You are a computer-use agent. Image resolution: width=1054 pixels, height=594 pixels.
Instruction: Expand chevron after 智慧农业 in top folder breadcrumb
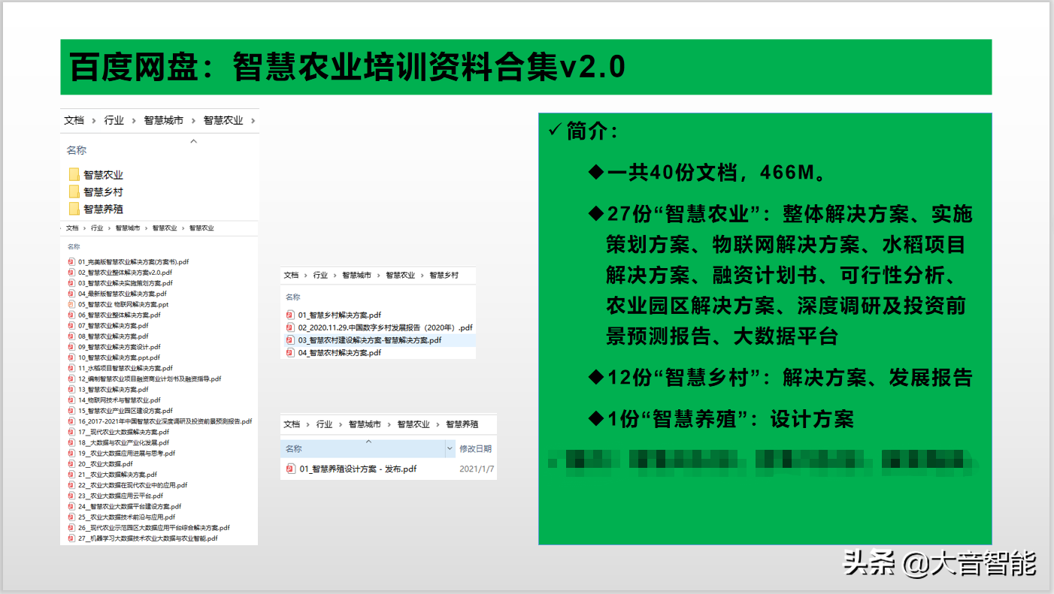click(253, 120)
